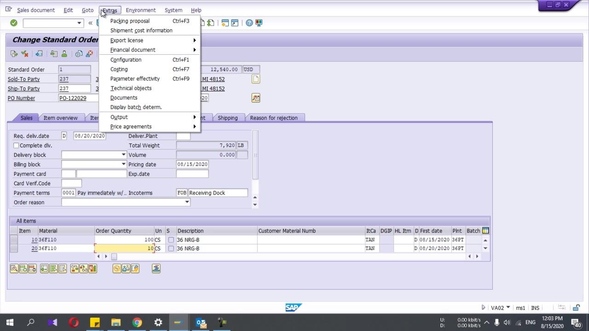The height and width of the screenshot is (331, 589).
Task: Click the Req. deliv.date input field
Action: pos(90,136)
